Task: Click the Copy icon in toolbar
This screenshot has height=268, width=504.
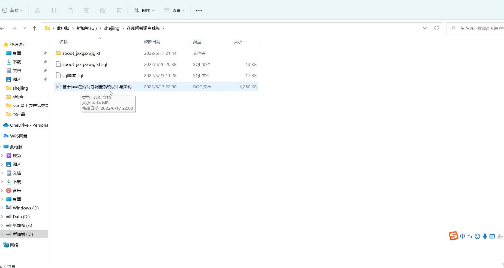Action: (54, 10)
